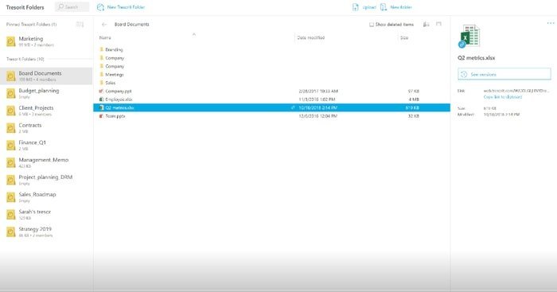Click the modified date of Company.ppt
Viewport: 557px width, 292px height.
point(318,91)
